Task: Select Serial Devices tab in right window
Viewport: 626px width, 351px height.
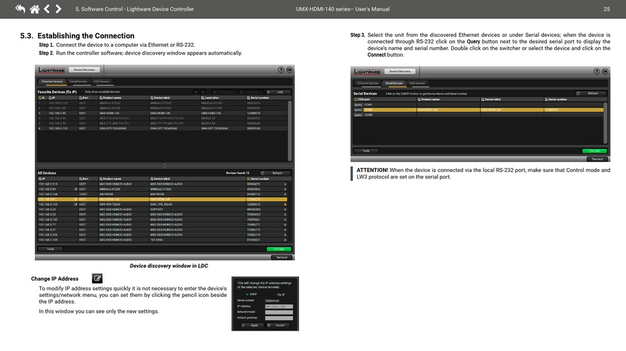Action: coord(393,84)
